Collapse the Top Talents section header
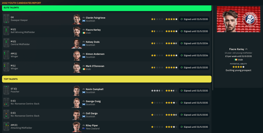263x133 pixels. (x=107, y=79)
